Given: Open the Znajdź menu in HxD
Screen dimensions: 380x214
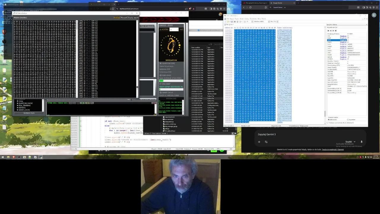Looking at the screenshot, I should (x=237, y=19).
